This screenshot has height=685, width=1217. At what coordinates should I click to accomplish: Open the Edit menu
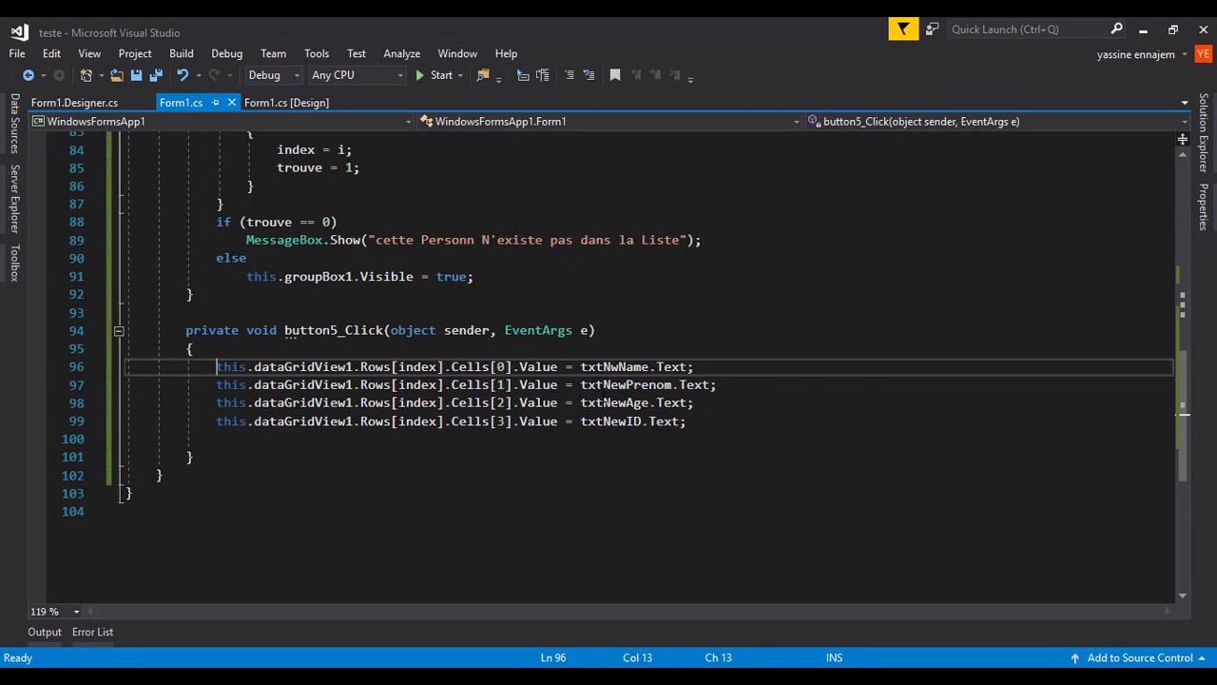[51, 53]
